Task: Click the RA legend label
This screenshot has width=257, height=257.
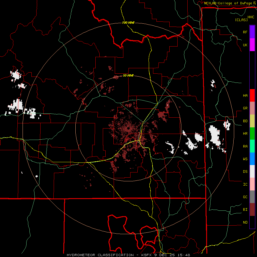Action: click(245, 146)
